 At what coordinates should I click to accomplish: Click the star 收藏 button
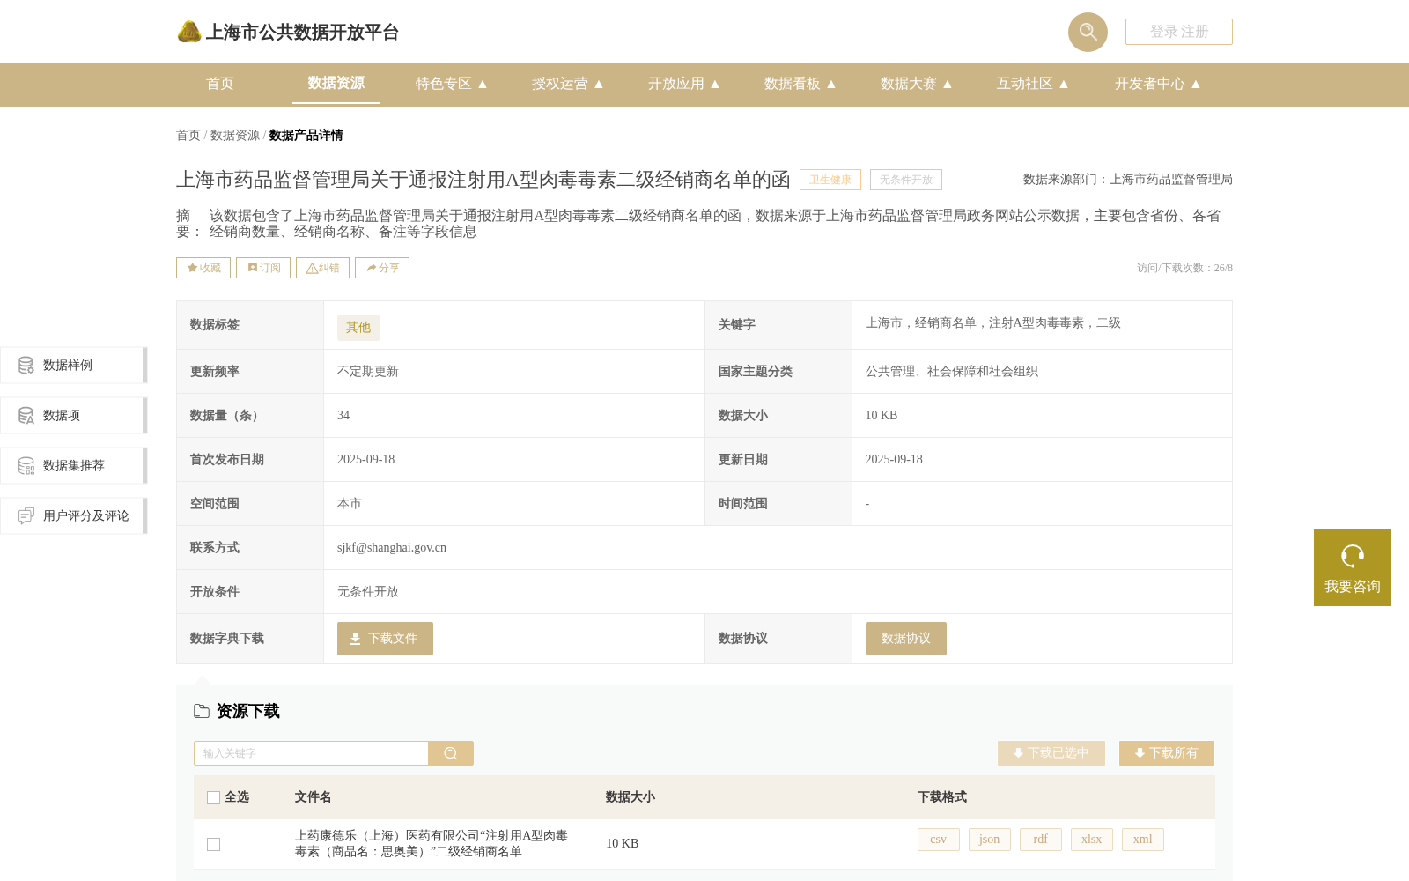[x=203, y=268]
